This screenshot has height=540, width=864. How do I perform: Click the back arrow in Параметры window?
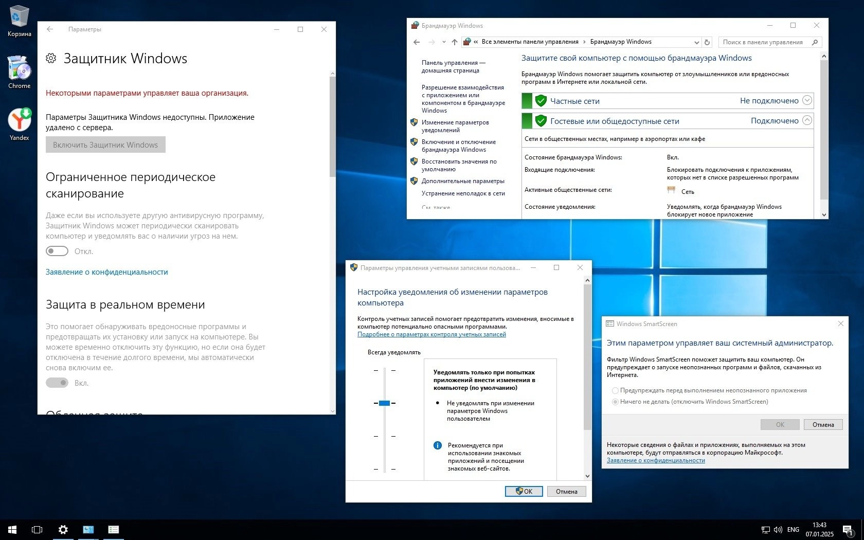coord(50,29)
